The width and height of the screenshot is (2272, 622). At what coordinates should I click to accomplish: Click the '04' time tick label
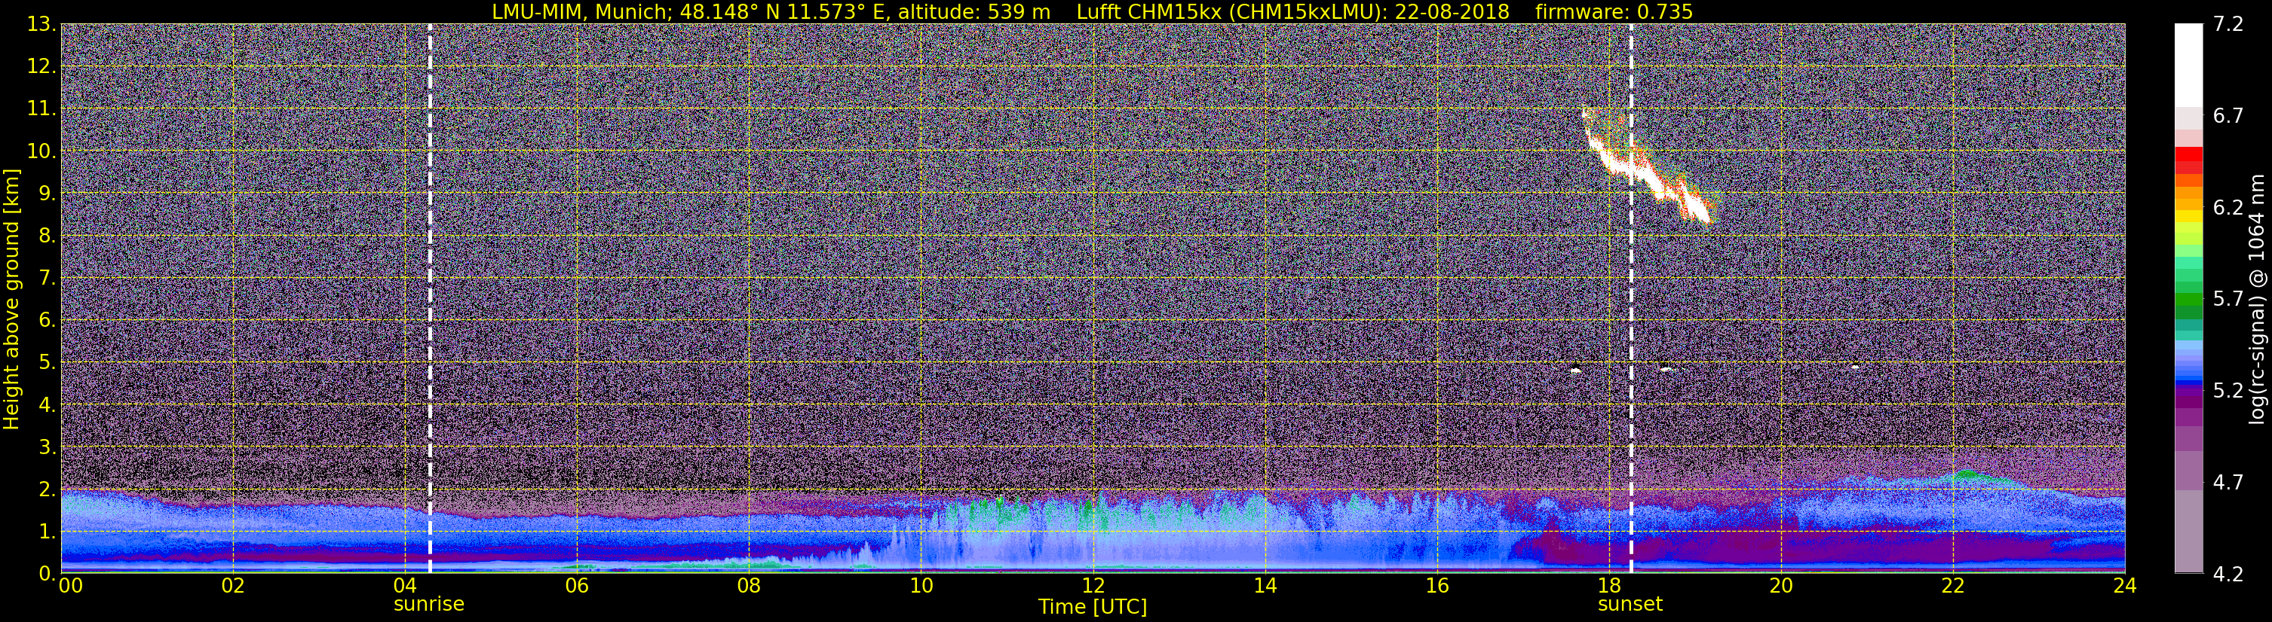click(404, 586)
